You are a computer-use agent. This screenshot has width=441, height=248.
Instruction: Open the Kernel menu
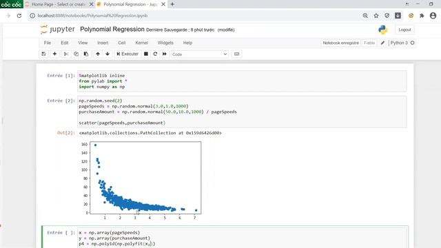(x=141, y=43)
